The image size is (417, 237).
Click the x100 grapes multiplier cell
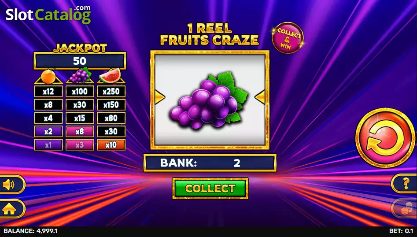click(80, 92)
